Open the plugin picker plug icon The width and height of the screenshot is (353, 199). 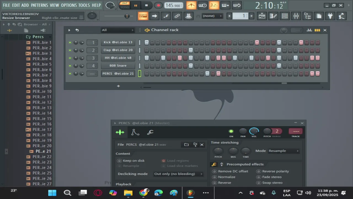(330, 16)
